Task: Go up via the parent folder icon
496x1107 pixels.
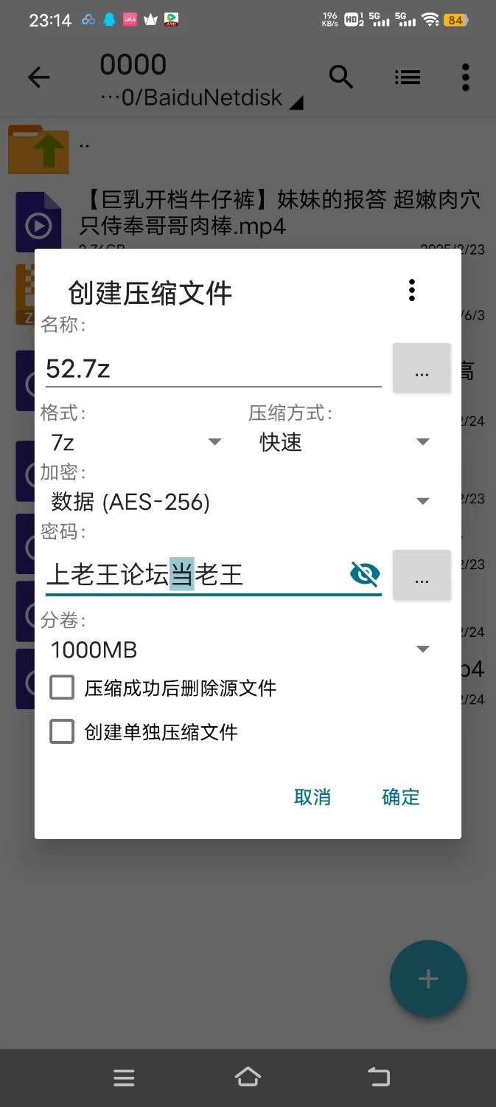Action: 39,149
